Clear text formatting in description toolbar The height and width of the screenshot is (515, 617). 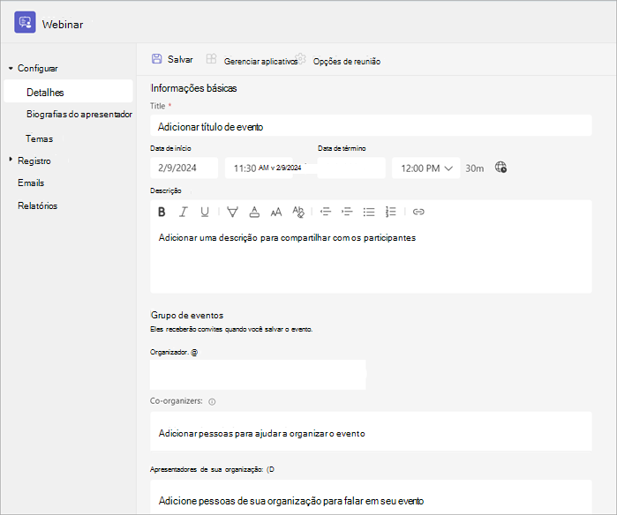point(298,212)
